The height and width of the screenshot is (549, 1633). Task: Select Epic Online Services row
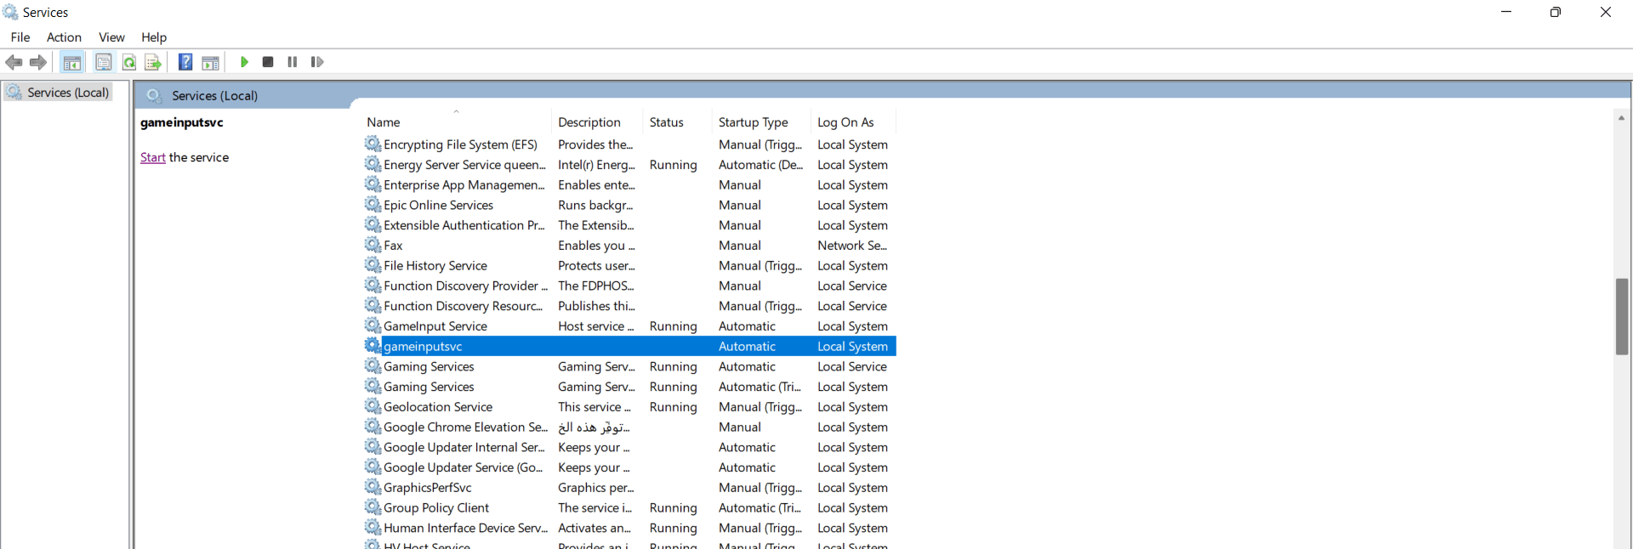point(629,205)
